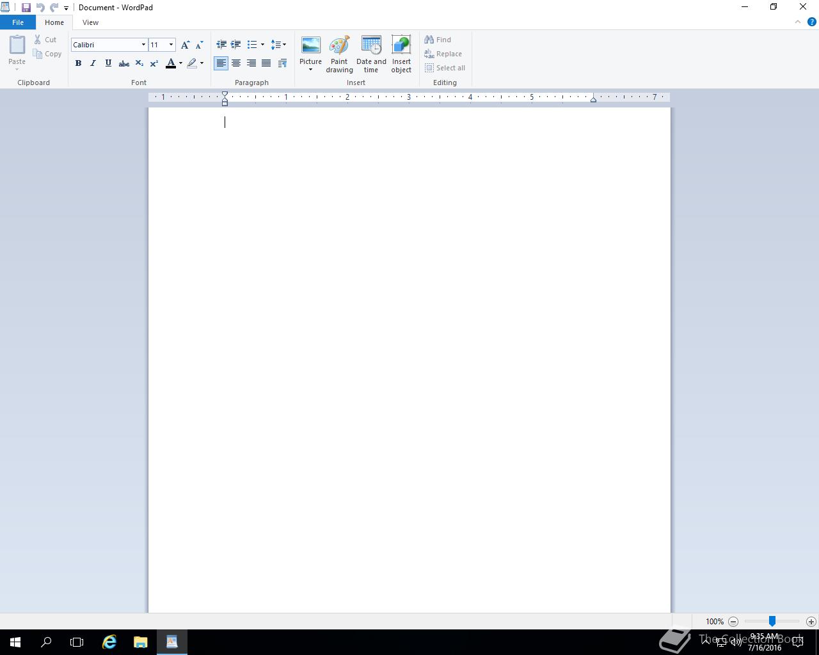Click the Undo arrow in title bar
819x655 pixels.
point(40,8)
